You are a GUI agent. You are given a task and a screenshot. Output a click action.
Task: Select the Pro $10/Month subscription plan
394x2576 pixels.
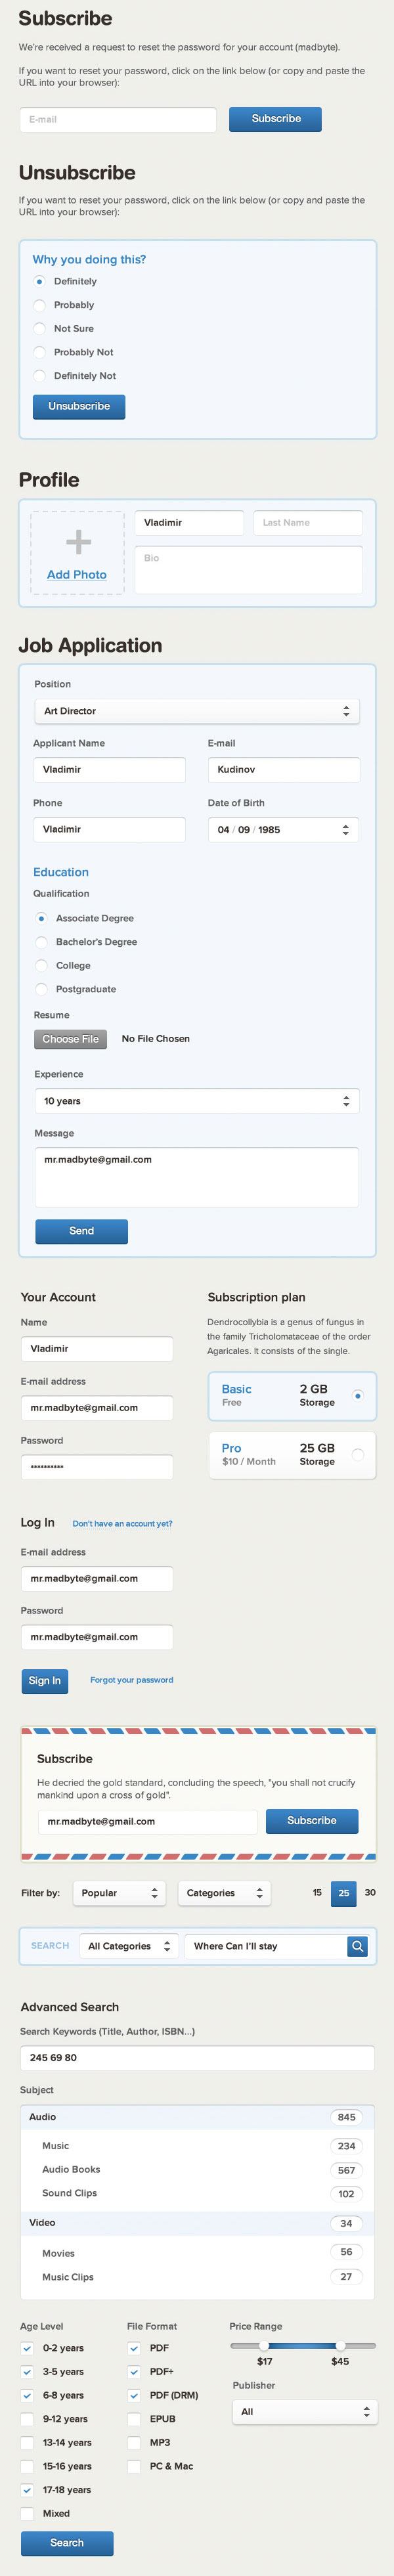click(x=357, y=1455)
